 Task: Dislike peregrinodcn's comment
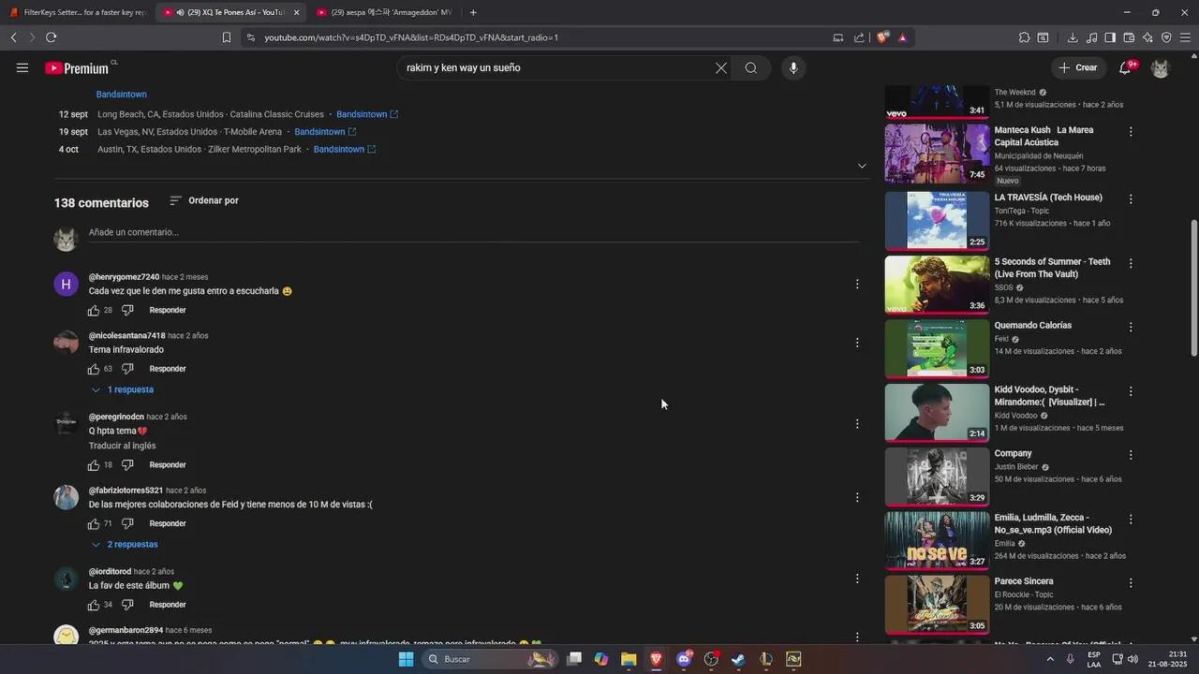point(127,465)
